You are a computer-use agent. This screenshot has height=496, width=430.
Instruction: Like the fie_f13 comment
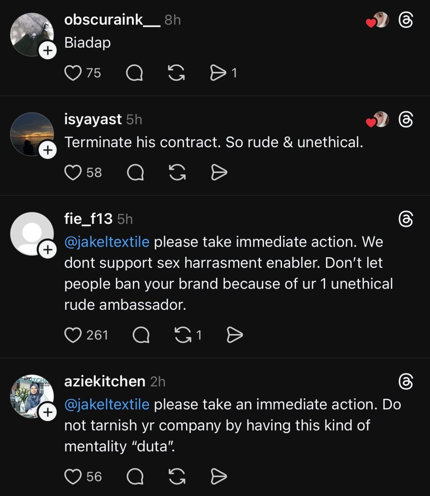[x=73, y=335]
